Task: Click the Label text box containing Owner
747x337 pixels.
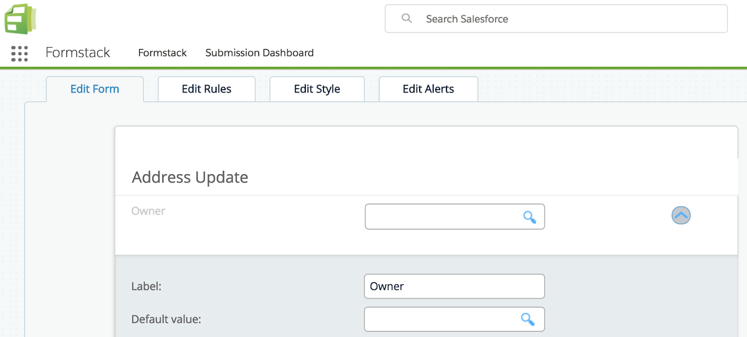Action: pos(454,286)
